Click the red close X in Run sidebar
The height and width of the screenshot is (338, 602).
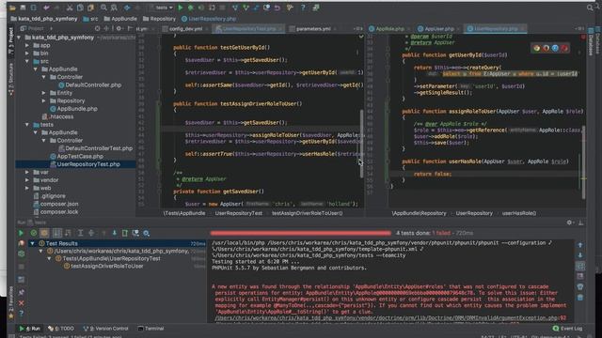21,303
